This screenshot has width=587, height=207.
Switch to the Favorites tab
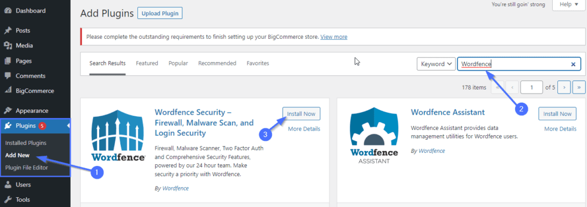tap(258, 63)
